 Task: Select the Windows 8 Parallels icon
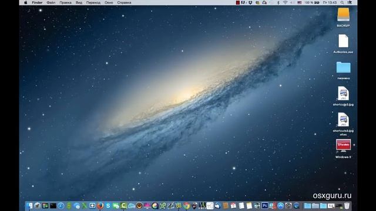[343, 145]
